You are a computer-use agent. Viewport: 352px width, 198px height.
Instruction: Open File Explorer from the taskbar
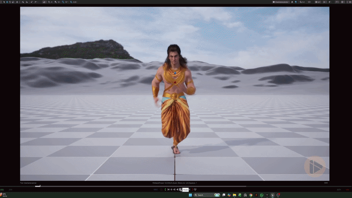[x=235, y=195]
